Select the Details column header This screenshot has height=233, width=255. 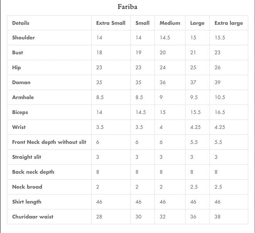[21, 23]
